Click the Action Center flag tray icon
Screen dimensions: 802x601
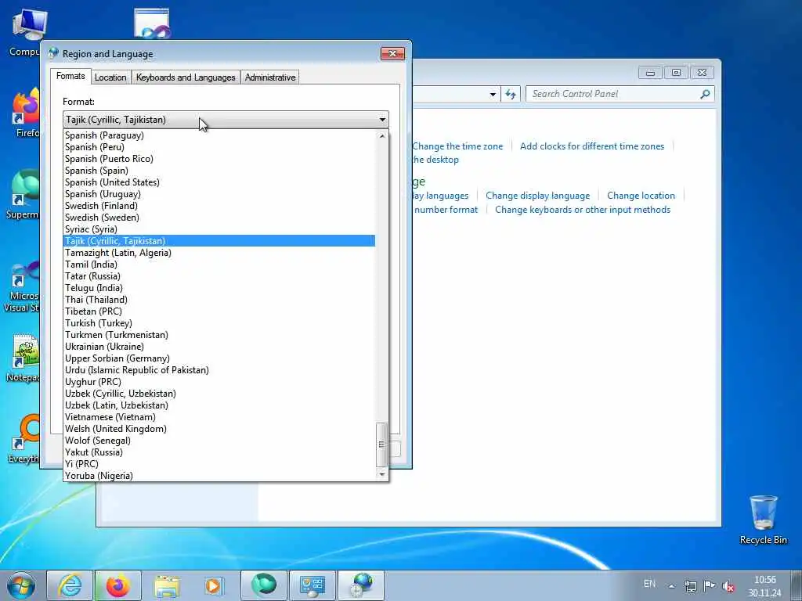tap(710, 585)
